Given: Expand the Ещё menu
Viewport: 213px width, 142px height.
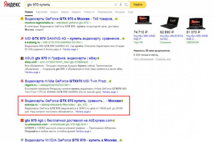Looking at the screenshot, I should [x=130, y=12].
